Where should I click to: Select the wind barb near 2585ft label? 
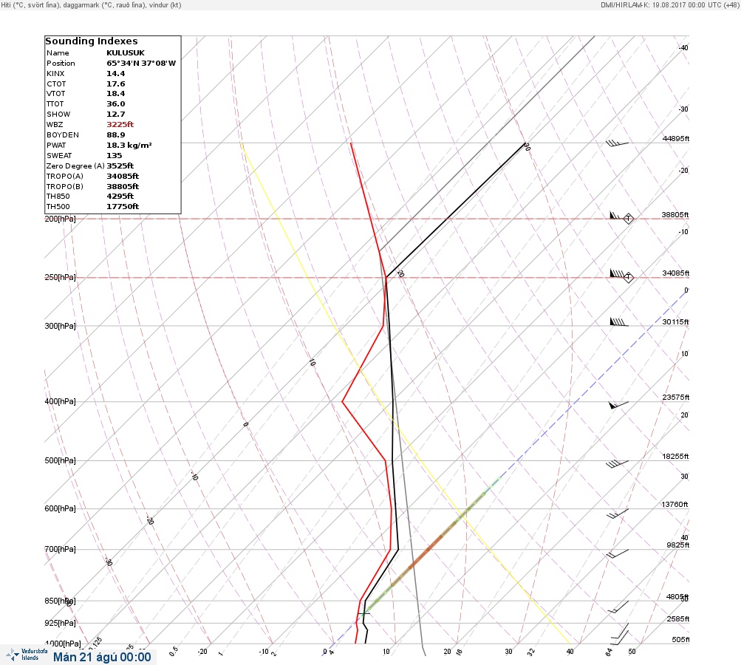tap(620, 631)
